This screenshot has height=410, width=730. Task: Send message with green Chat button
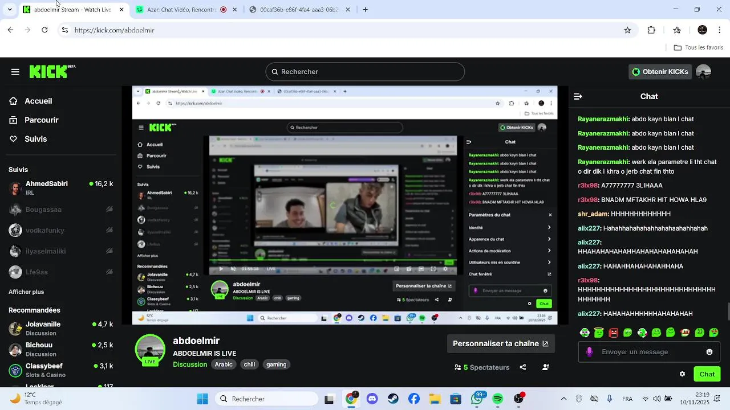pyautogui.click(x=707, y=374)
